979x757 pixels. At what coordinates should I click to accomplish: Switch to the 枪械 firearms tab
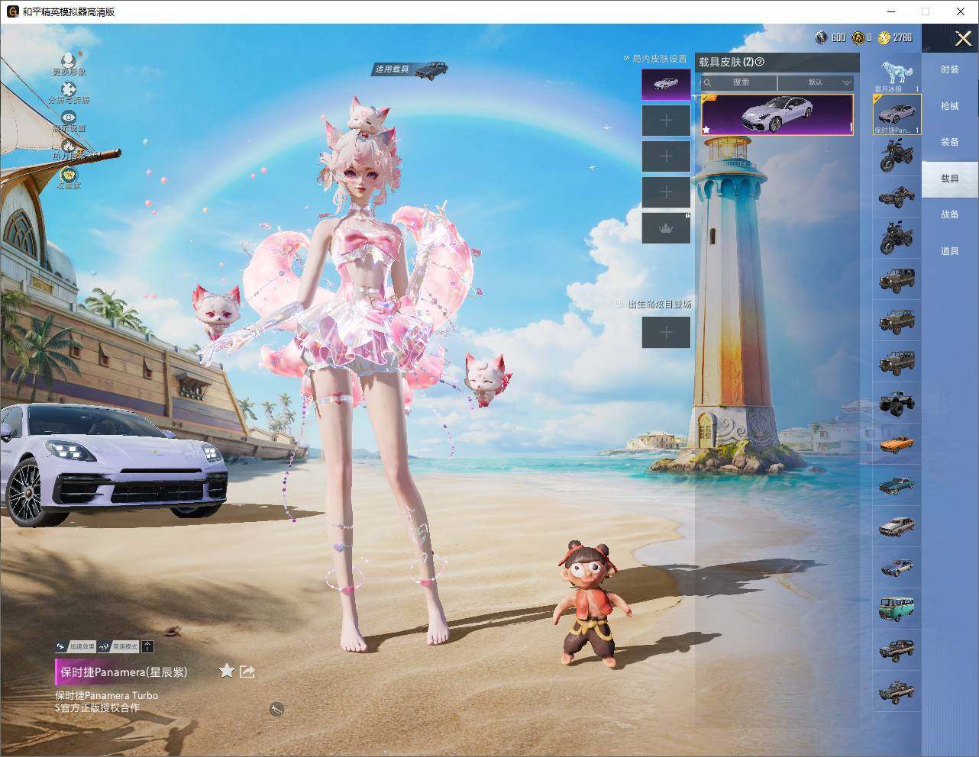[949, 106]
